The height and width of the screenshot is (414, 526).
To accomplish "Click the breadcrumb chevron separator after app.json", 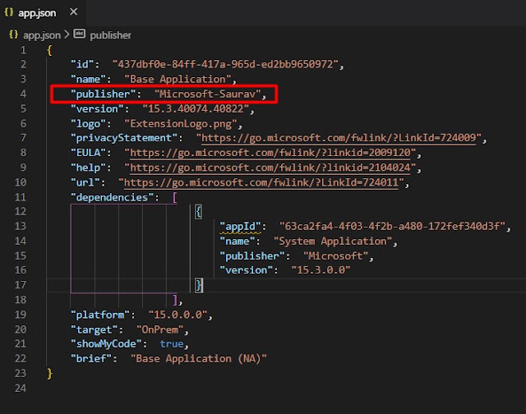I will click(67, 34).
